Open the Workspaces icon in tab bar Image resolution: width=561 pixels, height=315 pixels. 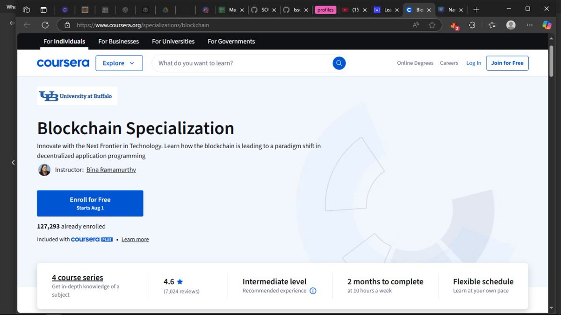(x=26, y=10)
